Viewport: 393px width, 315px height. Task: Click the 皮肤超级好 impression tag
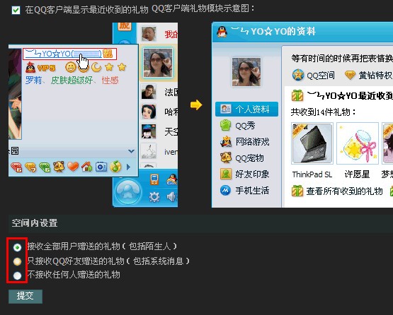click(72, 81)
